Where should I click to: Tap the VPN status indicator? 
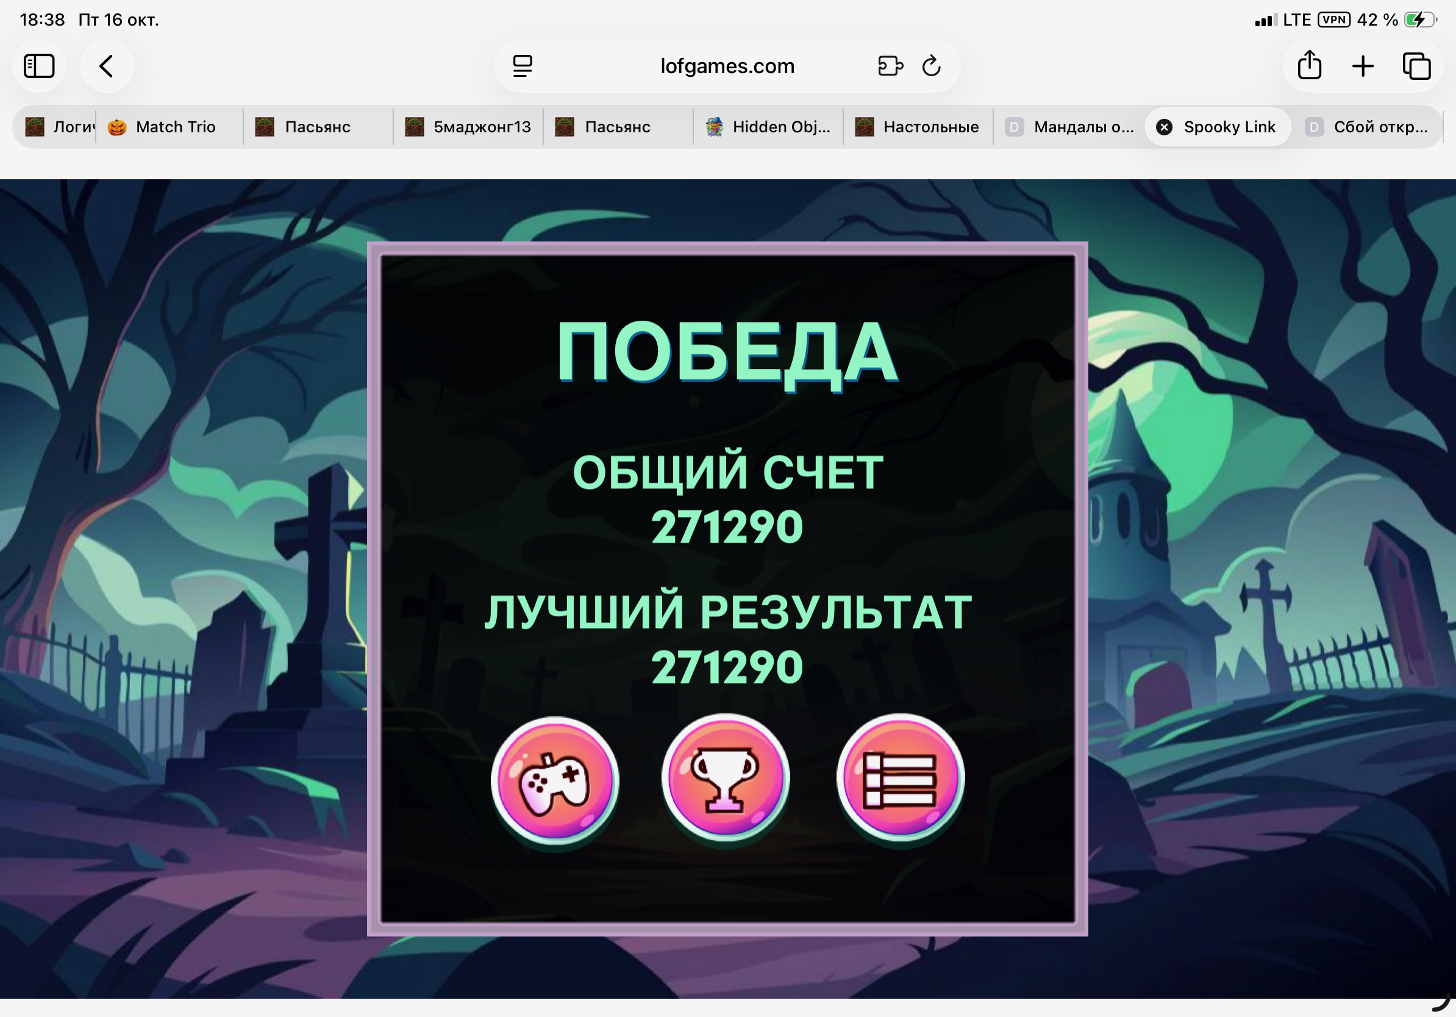coord(1333,20)
